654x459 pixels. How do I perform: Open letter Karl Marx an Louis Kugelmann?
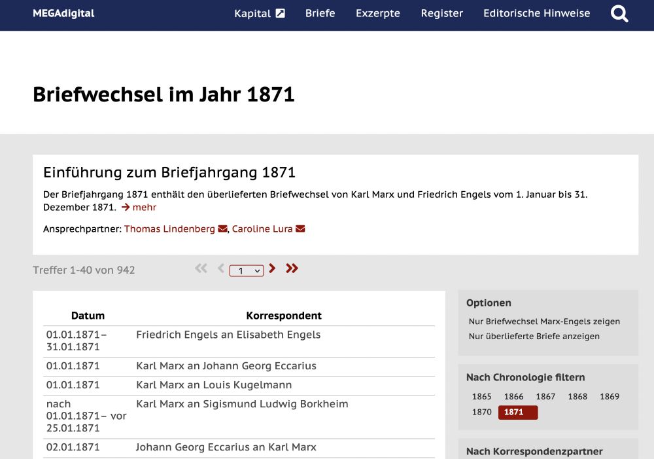[x=214, y=385]
